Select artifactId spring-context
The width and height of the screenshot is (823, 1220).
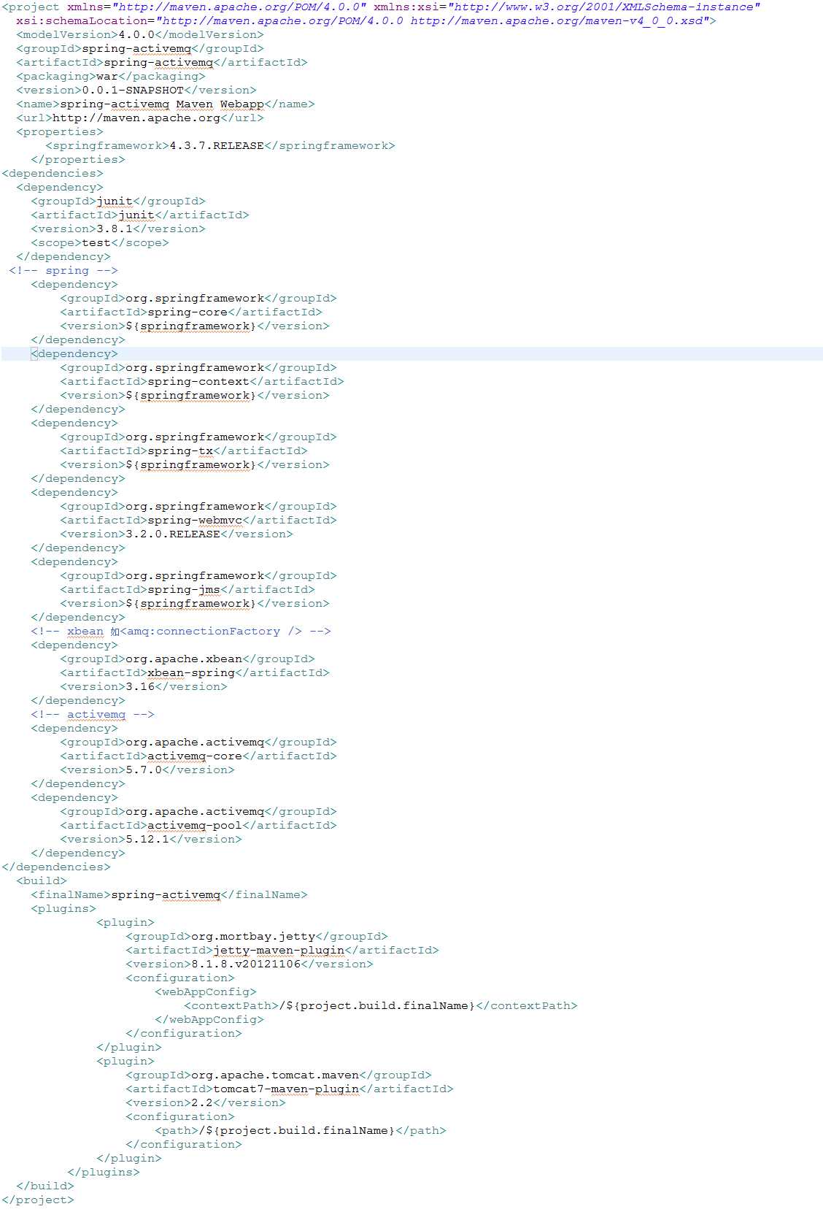tap(198, 381)
